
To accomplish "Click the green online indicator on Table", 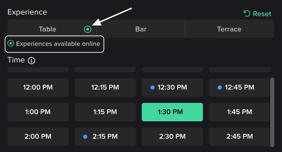I will [x=88, y=29].
